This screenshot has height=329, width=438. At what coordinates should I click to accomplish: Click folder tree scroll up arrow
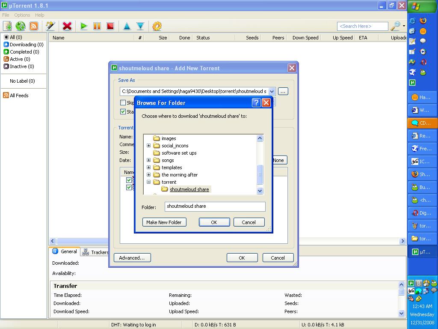260,138
